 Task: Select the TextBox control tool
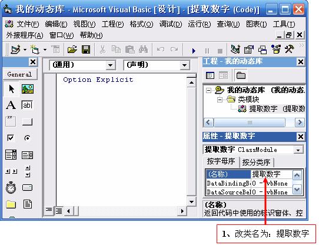[x=27, y=105]
